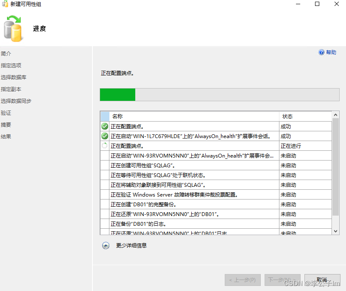Click success checkmark icon of first 正在配置端点 row
The image size is (346, 291).
click(105, 126)
